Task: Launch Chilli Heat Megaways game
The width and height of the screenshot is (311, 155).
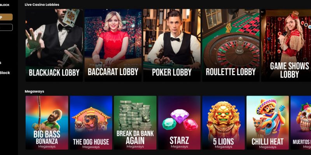Action: pyautogui.click(x=267, y=122)
